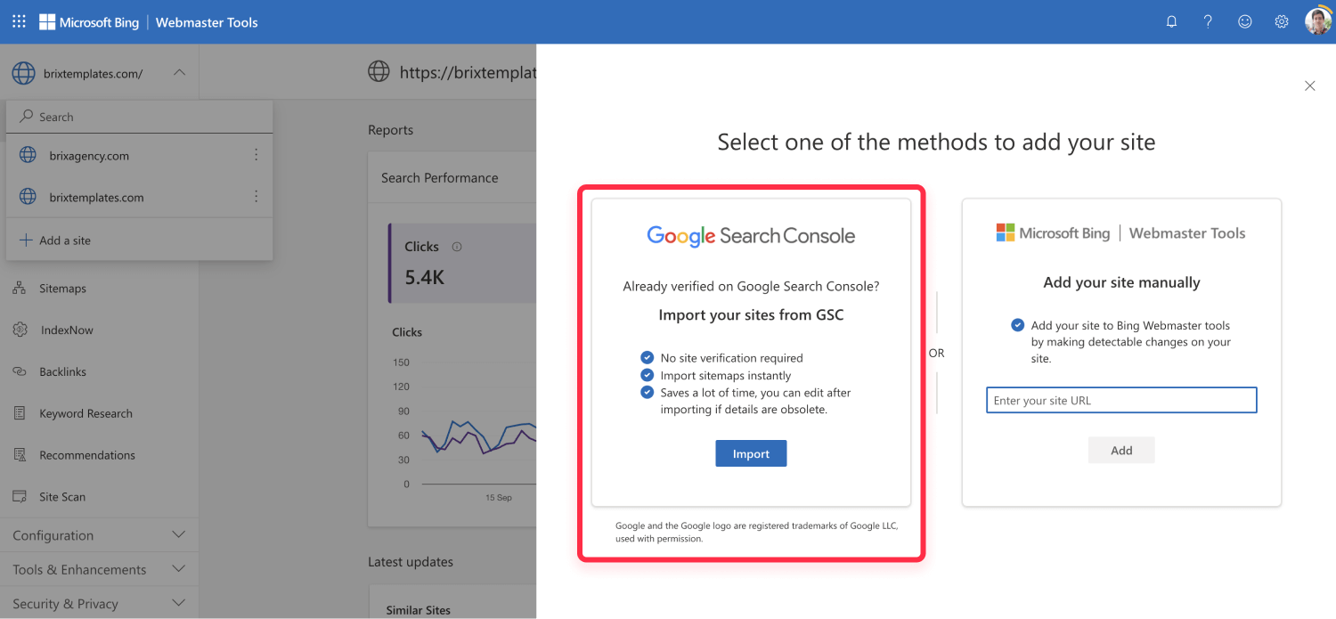Click the Import your sites from GSC text
Viewport: 1336px width, 619px height.
tap(751, 314)
